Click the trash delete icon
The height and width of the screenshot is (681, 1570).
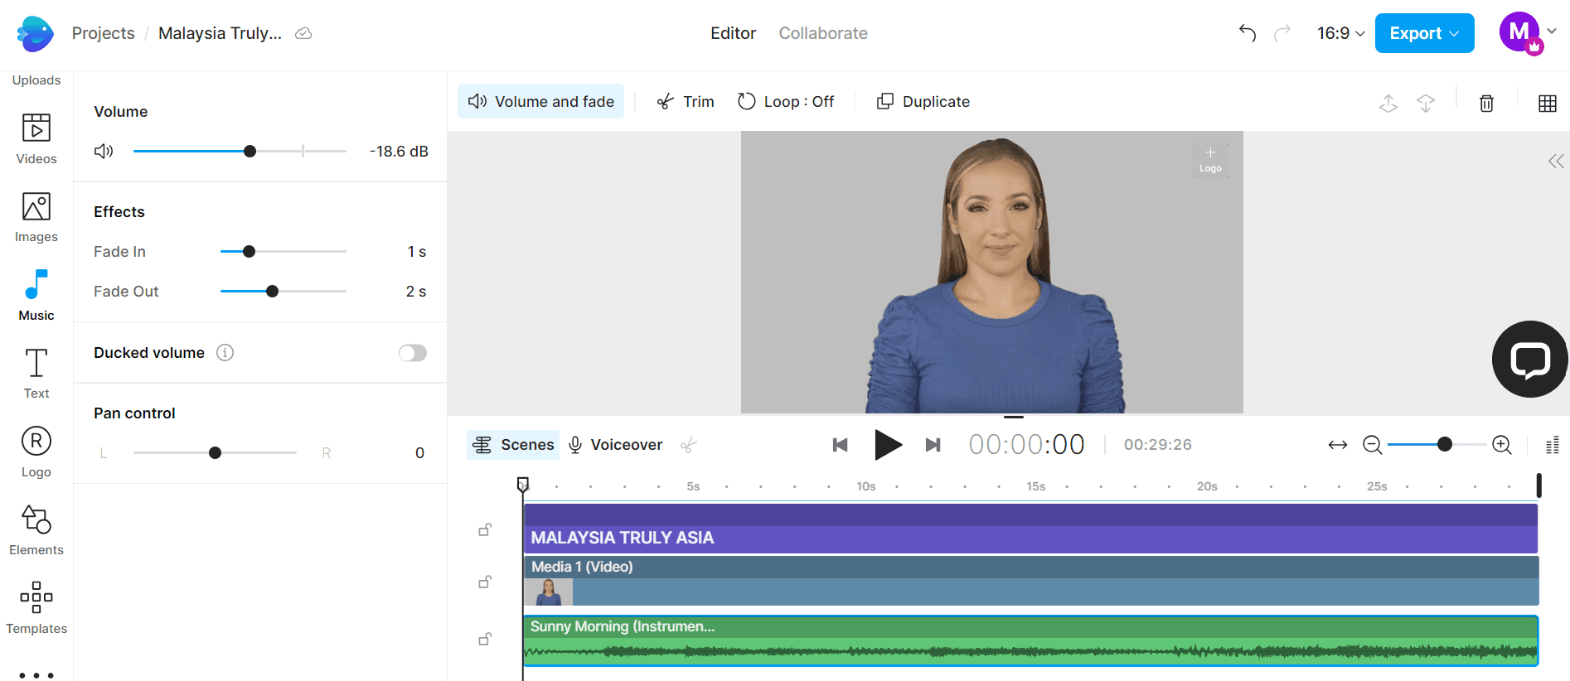pos(1486,103)
